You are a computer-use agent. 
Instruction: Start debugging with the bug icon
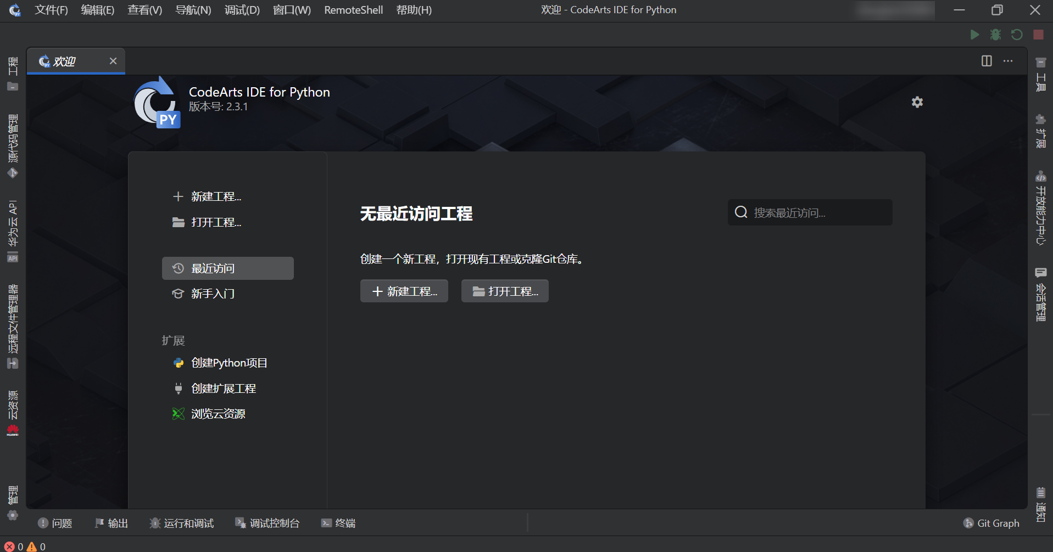pos(995,35)
